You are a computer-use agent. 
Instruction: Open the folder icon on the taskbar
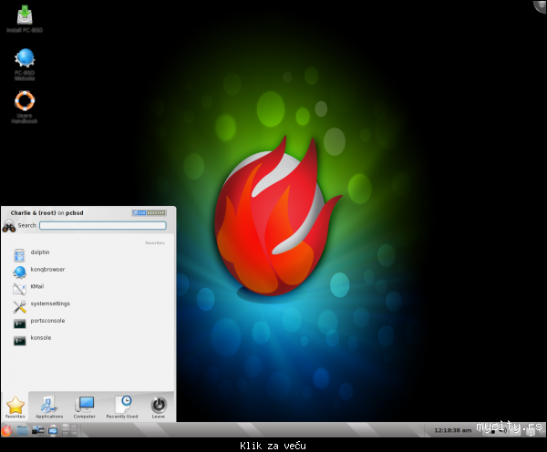(22, 430)
